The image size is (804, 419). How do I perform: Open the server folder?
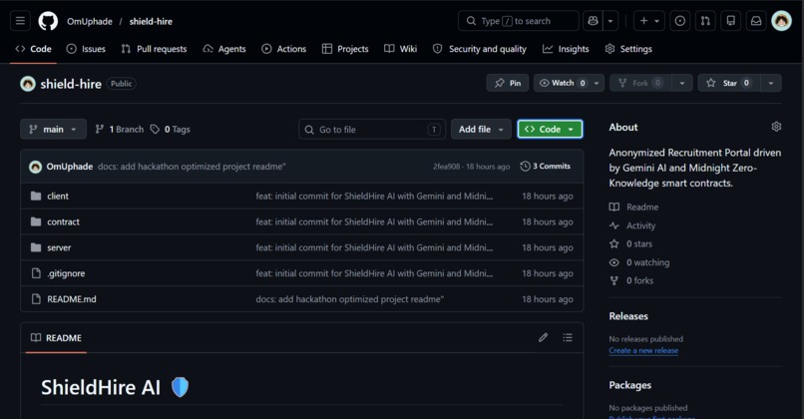pos(59,247)
